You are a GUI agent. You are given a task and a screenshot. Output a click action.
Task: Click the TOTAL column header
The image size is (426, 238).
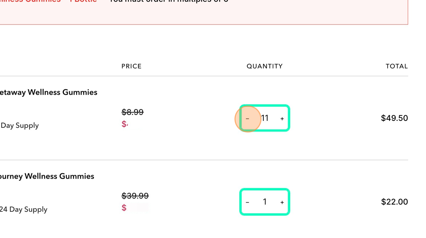pyautogui.click(x=397, y=66)
